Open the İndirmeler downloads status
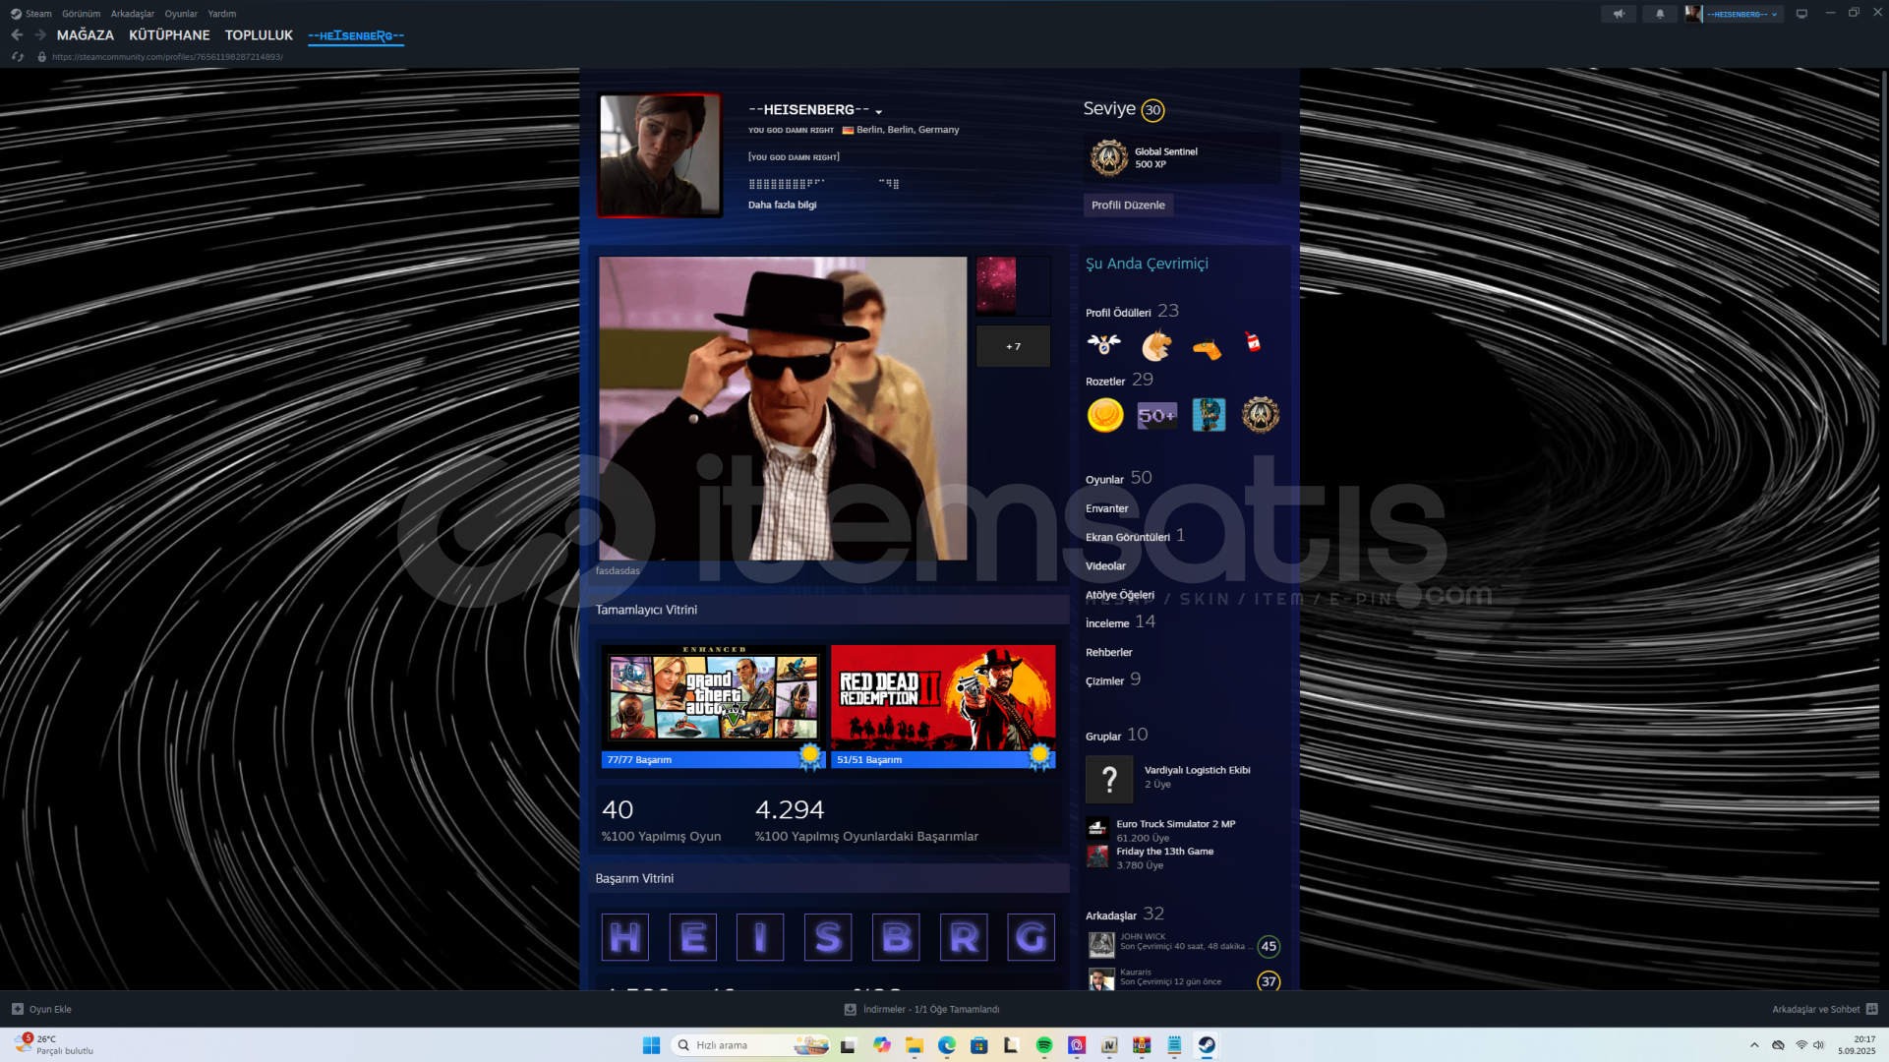 [x=921, y=1010]
